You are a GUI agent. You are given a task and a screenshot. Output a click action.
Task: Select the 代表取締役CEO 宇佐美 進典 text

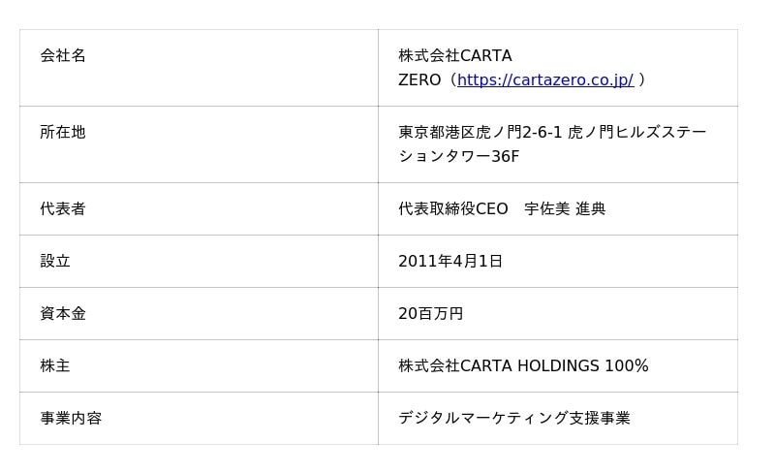tap(502, 208)
